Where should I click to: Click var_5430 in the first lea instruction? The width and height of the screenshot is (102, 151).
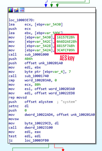pyautogui.click(x=53, y=24)
